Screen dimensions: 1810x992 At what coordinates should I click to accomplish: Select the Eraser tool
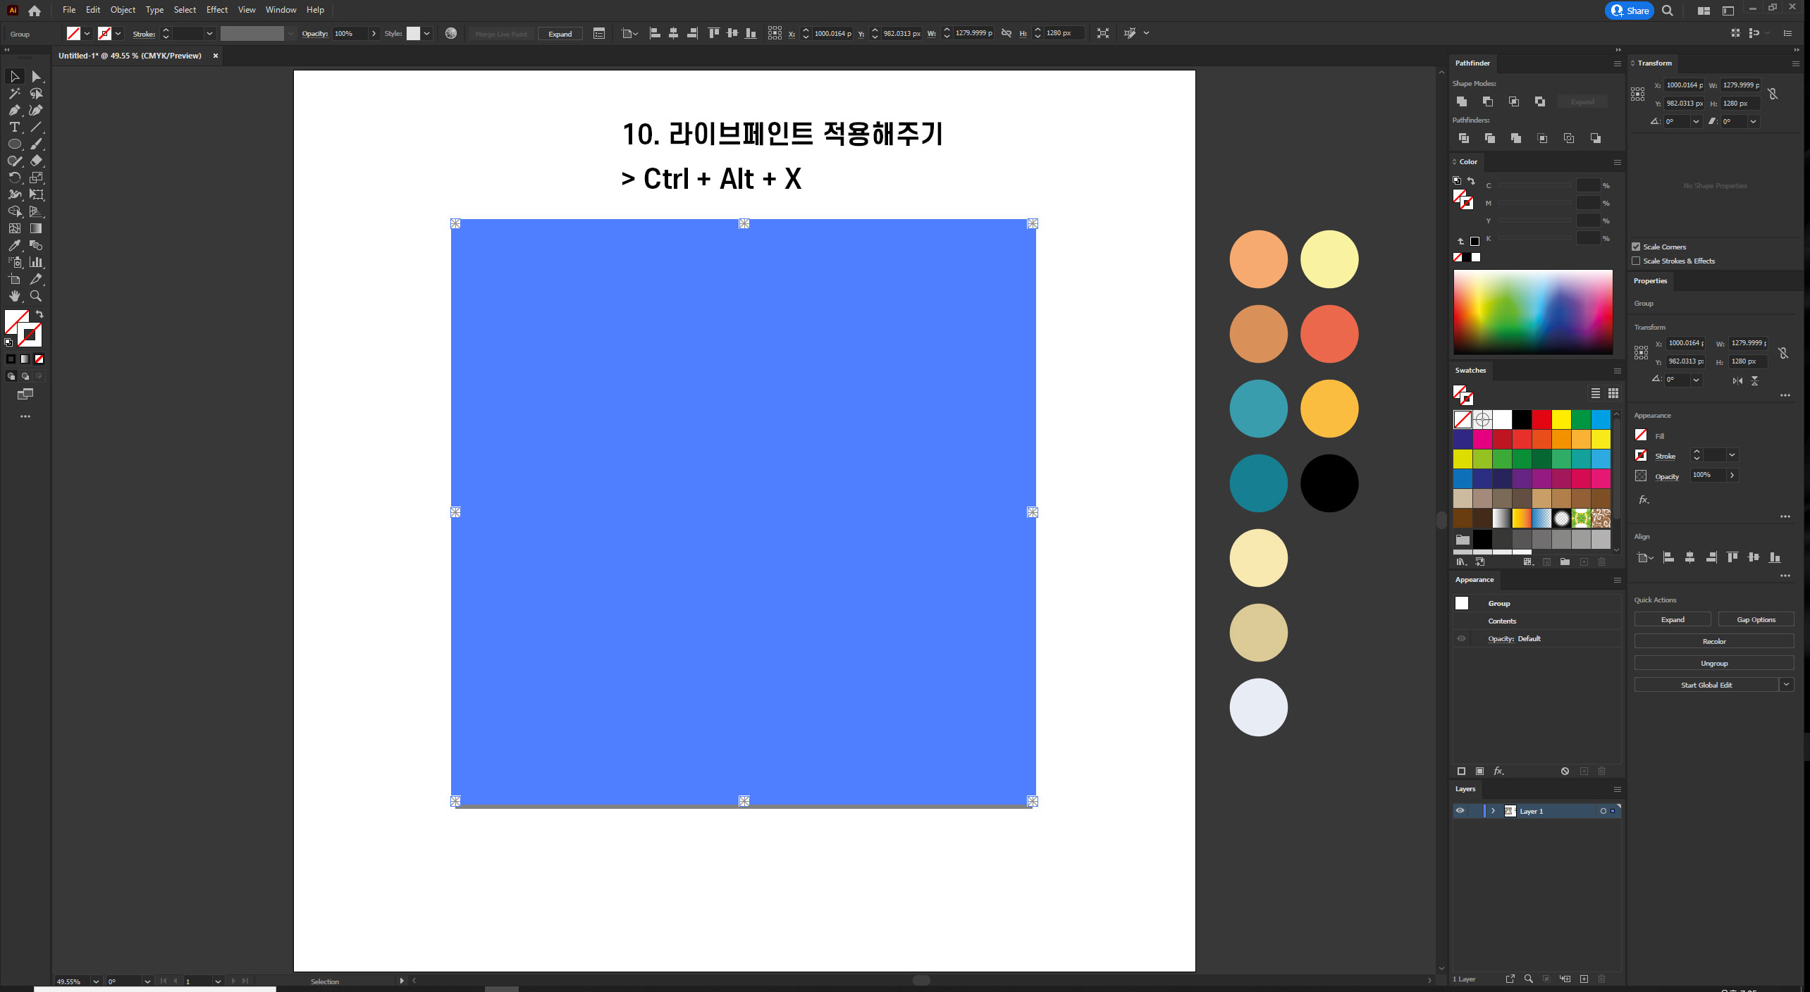(36, 161)
